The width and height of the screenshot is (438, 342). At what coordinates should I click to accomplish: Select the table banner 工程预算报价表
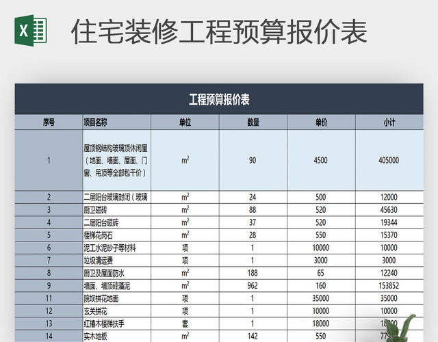coord(219,99)
